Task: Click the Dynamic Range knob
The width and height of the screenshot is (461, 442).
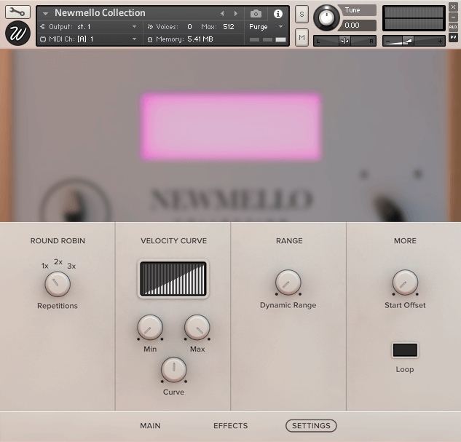Action: pyautogui.click(x=288, y=282)
